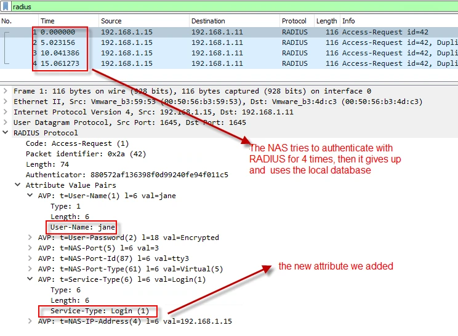Collapse the Attribute Value Pairs node
The height and width of the screenshot is (336, 458).
[x=18, y=185]
